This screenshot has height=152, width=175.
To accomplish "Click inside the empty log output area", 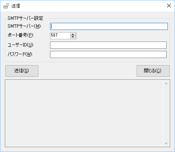I will pos(84,113).
